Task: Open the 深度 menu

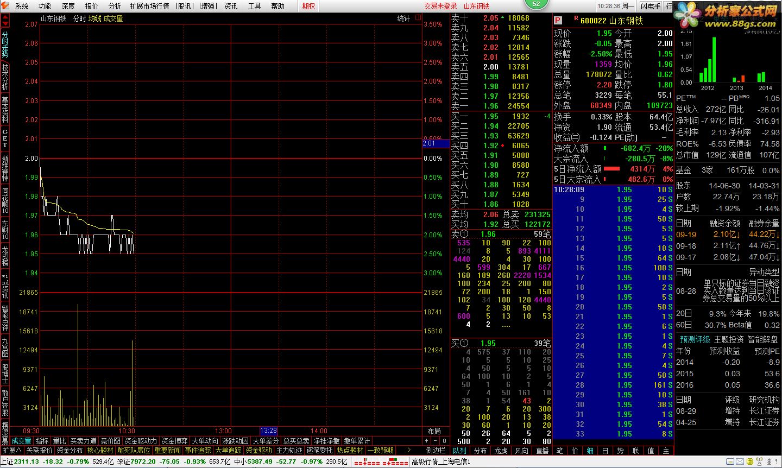Action: tap(68, 6)
